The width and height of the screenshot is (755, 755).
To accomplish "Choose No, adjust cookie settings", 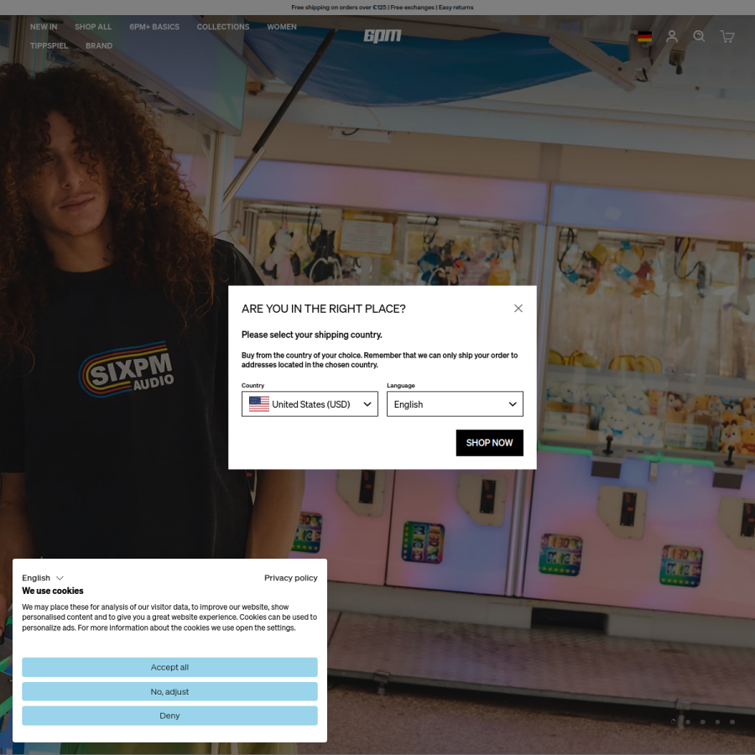I will click(169, 691).
